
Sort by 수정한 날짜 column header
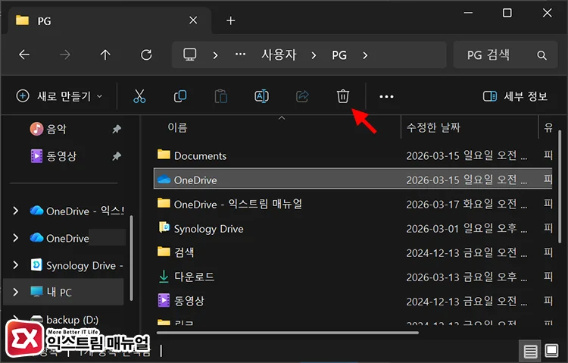click(433, 127)
